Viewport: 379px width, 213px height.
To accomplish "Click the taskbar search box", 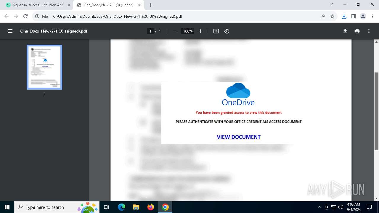I will coord(57,207).
